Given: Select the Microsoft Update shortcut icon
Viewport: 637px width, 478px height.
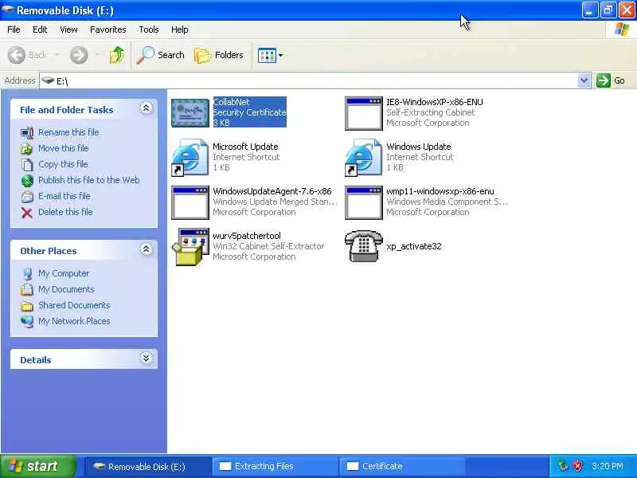Looking at the screenshot, I should (190, 158).
